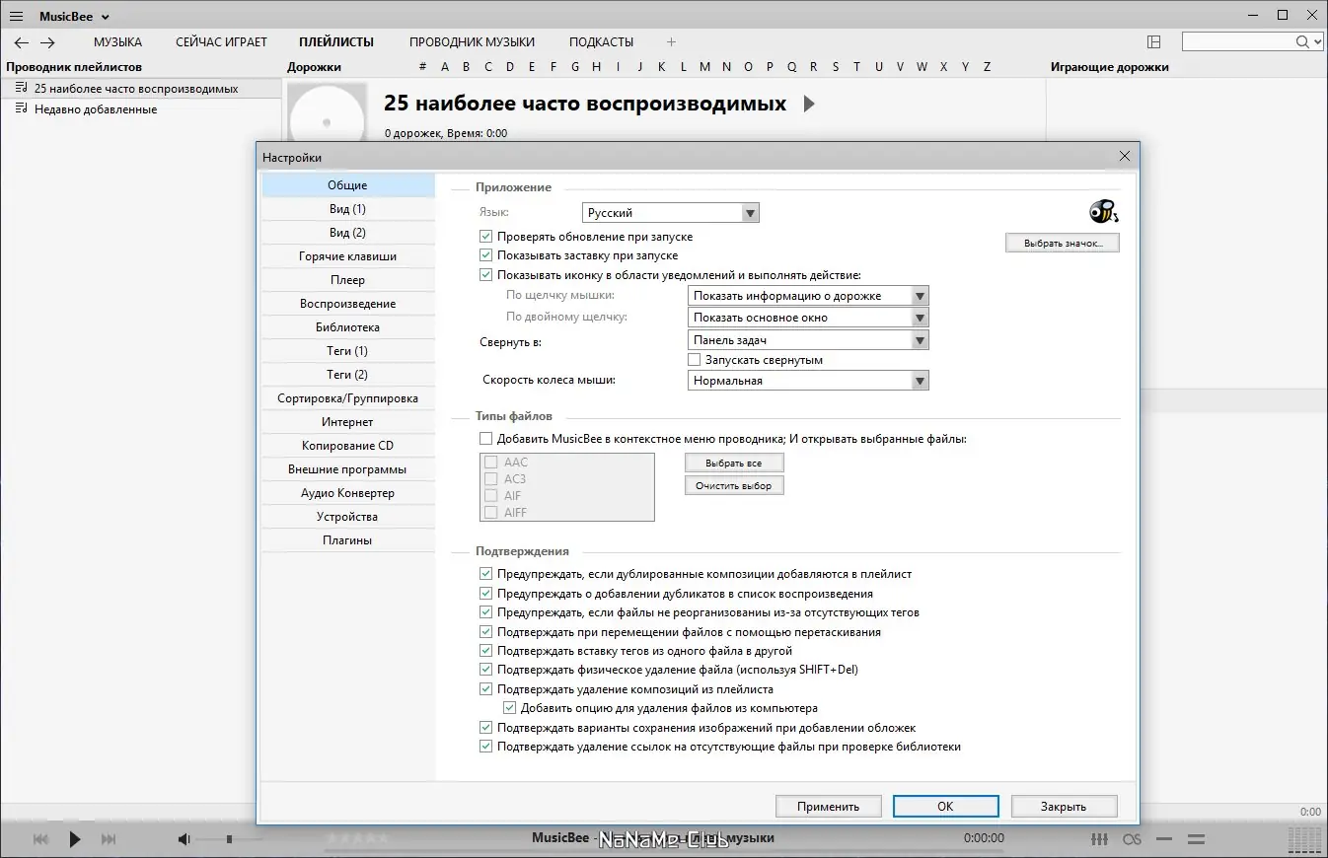Viewport: 1328px width, 858px height.
Task: Skip to next track in player bar
Action: 109,839
